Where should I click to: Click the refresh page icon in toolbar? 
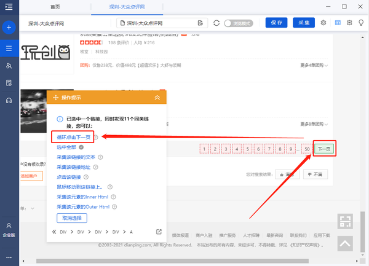tap(216, 23)
